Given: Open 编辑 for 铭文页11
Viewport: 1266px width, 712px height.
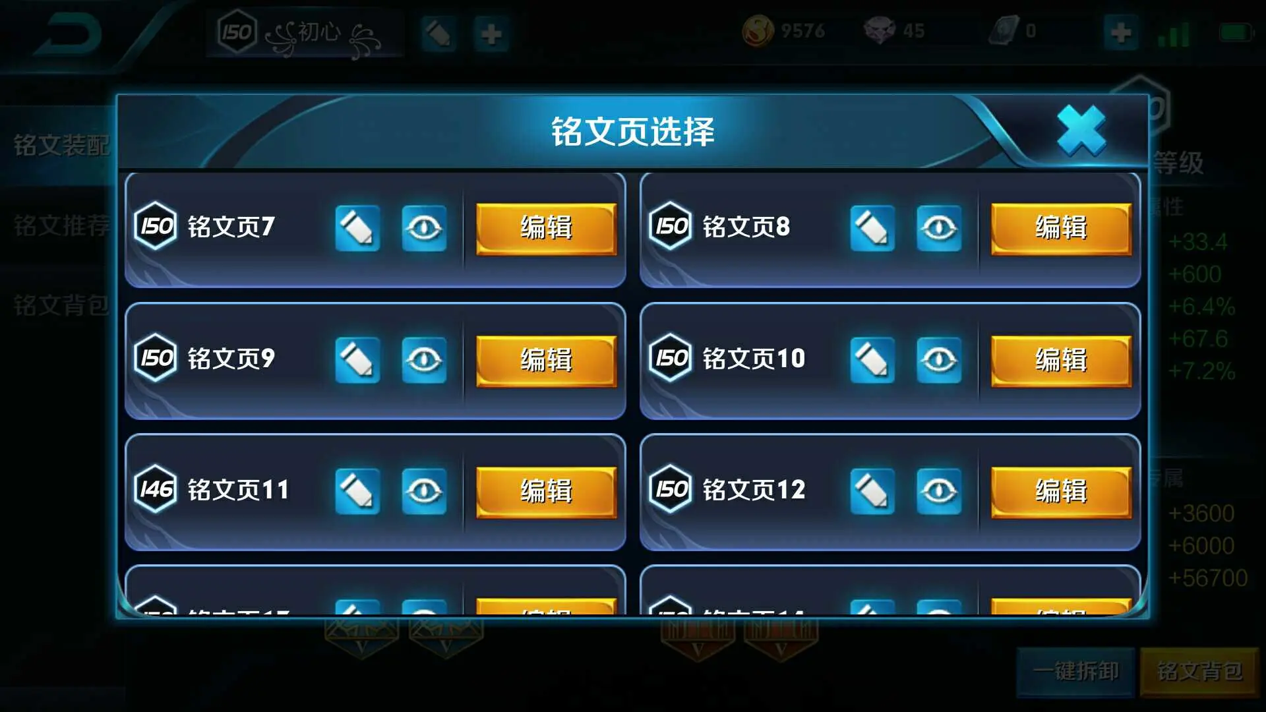Looking at the screenshot, I should click(546, 492).
